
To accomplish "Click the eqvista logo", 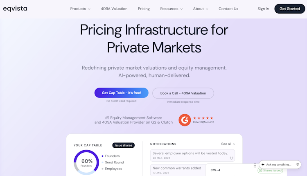I will [15, 9].
